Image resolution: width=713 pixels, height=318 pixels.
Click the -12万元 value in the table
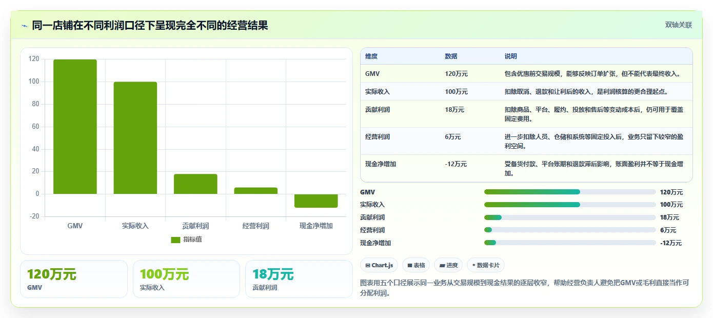point(456,164)
